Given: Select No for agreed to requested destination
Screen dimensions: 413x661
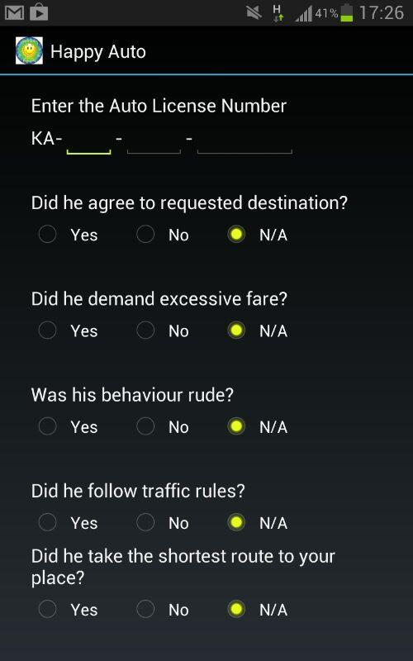Looking at the screenshot, I should (x=163, y=235).
